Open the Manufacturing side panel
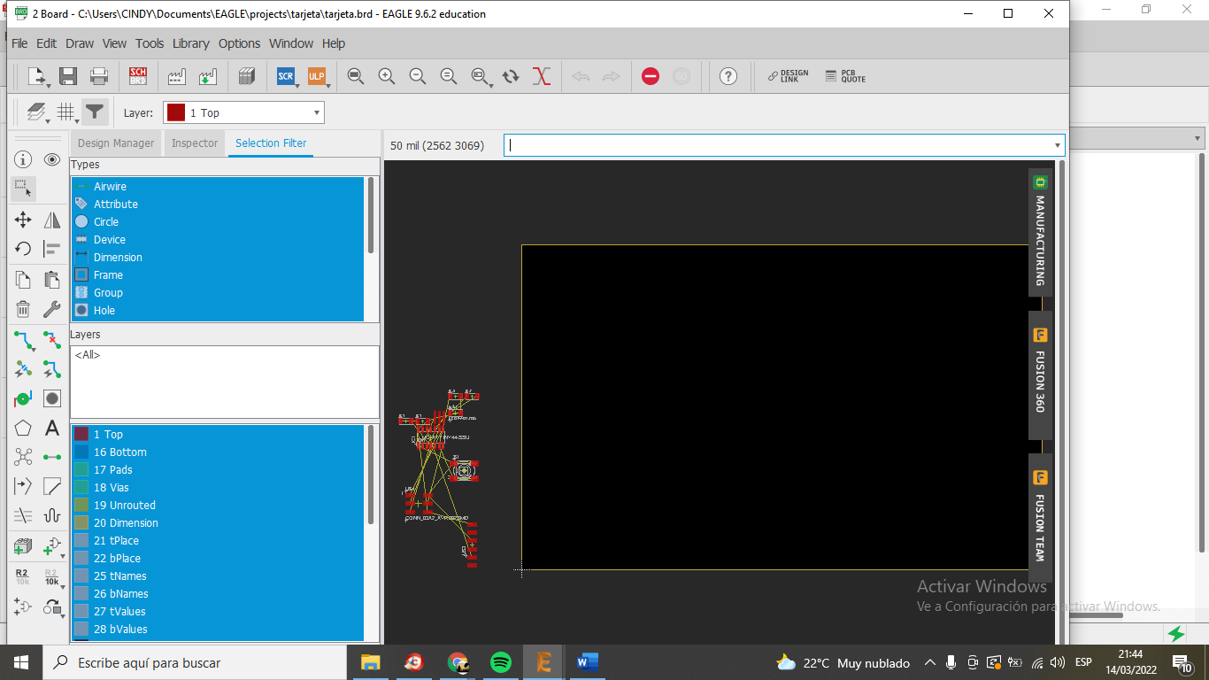1209x680 pixels. click(1040, 232)
